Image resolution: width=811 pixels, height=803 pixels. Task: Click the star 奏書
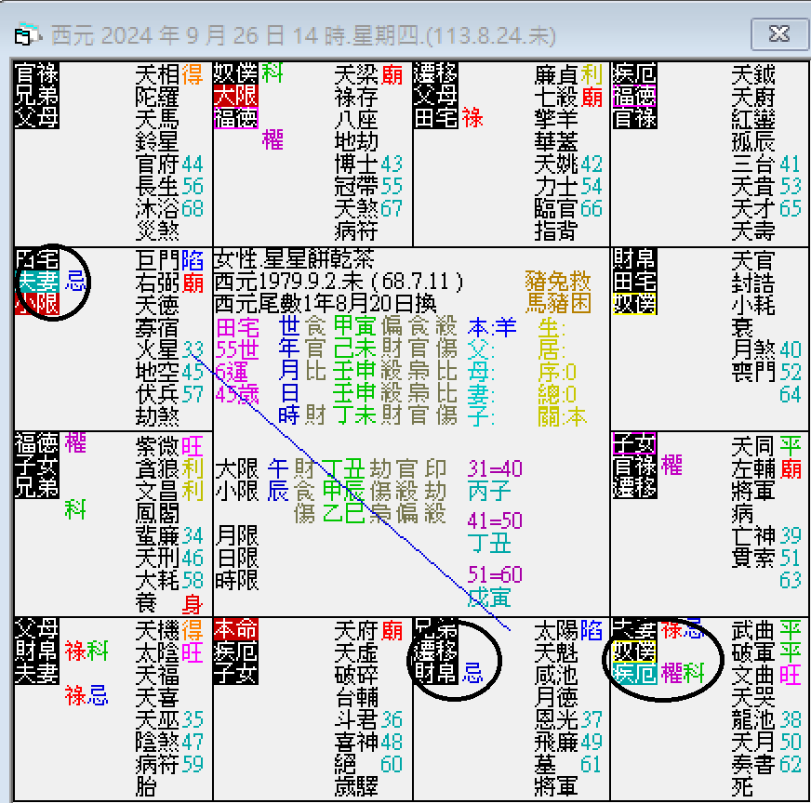tap(753, 764)
